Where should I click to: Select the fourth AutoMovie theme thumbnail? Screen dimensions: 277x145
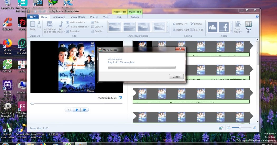click(x=159, y=27)
